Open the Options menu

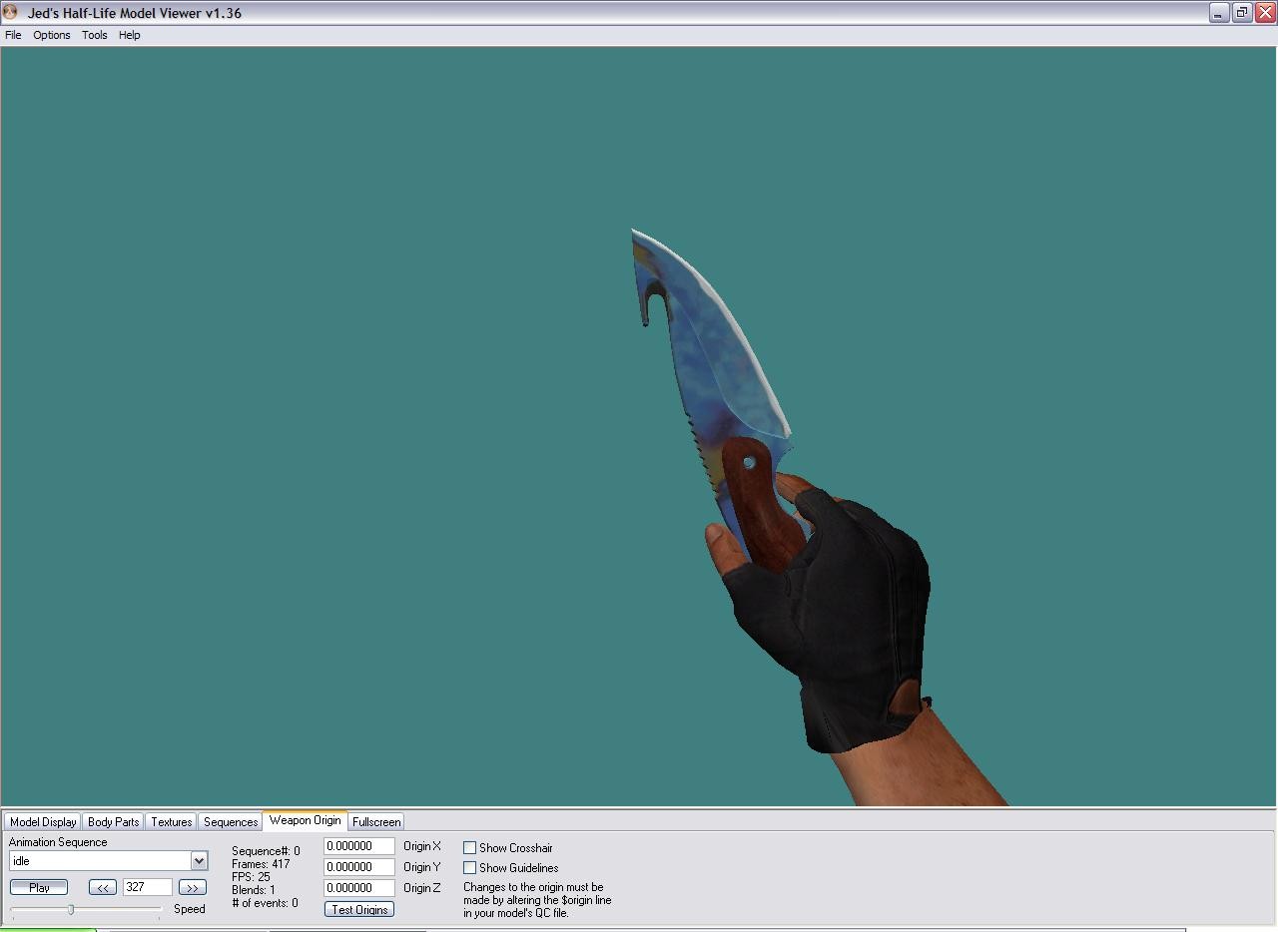51,35
